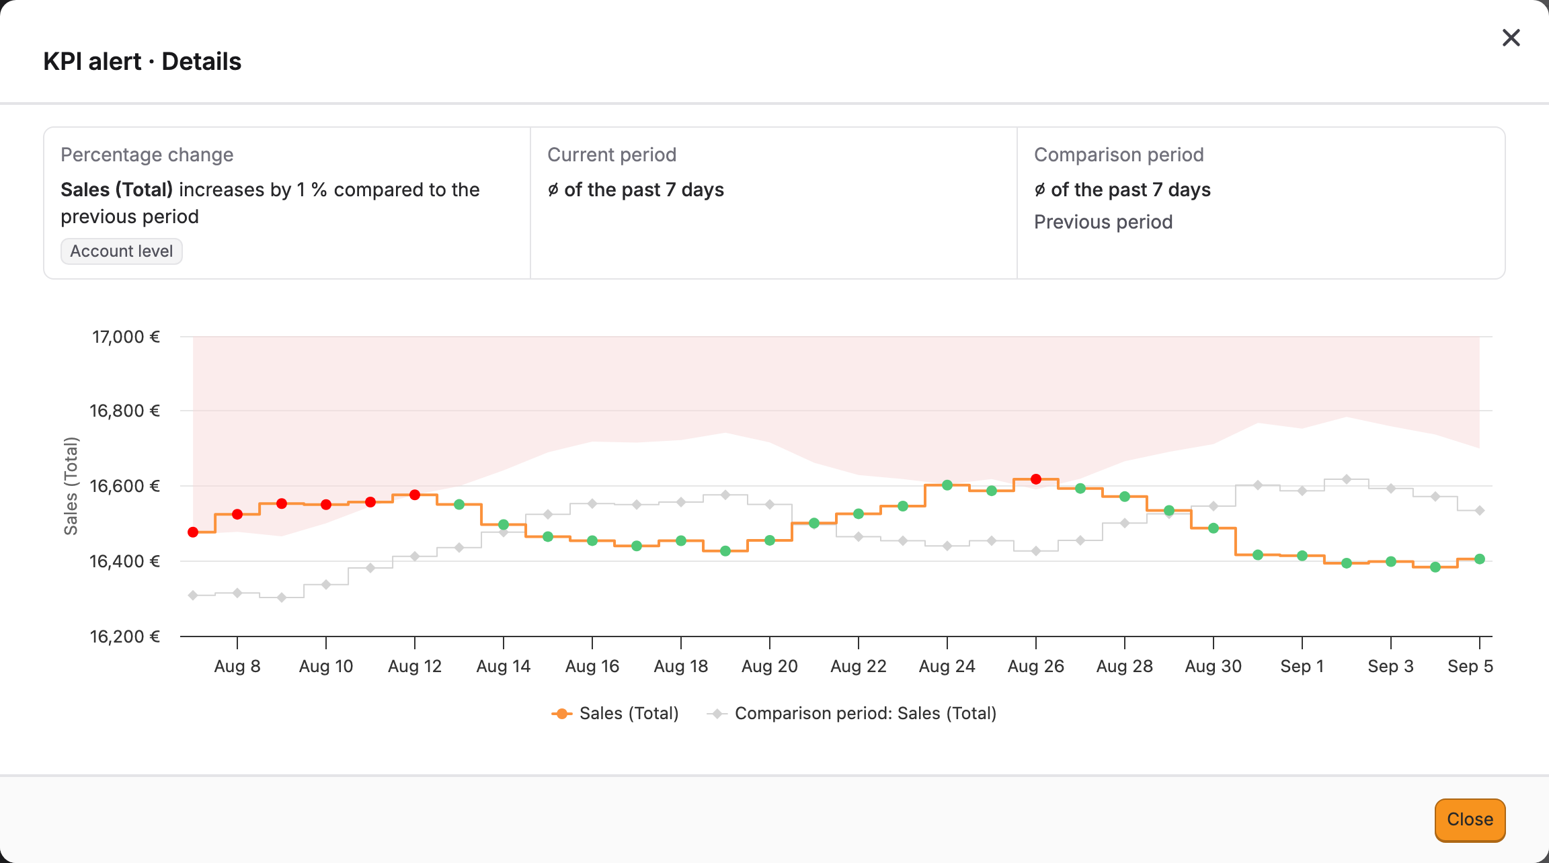Click the gray comparison point at Aug 26

1036,551
